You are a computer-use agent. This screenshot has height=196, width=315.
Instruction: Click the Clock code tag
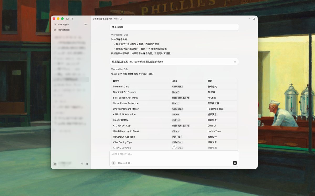point(176,131)
